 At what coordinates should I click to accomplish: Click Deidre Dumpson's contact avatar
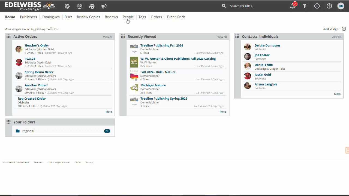coord(248,47)
